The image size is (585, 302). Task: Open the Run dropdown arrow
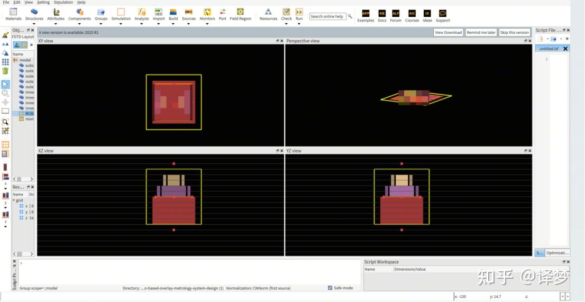[x=299, y=24]
